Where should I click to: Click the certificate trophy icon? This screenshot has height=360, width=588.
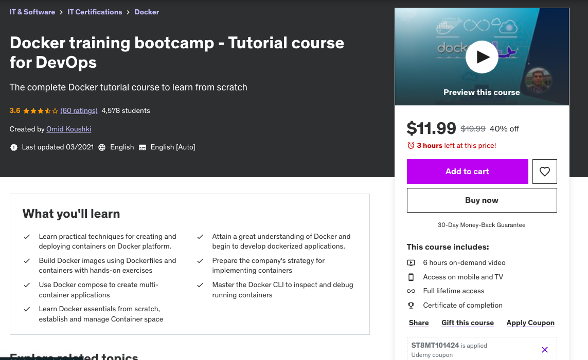[x=411, y=306]
